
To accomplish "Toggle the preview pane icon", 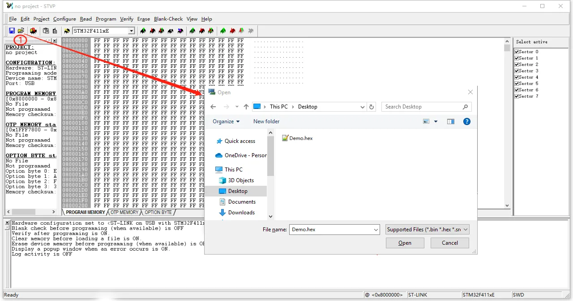I will [451, 121].
